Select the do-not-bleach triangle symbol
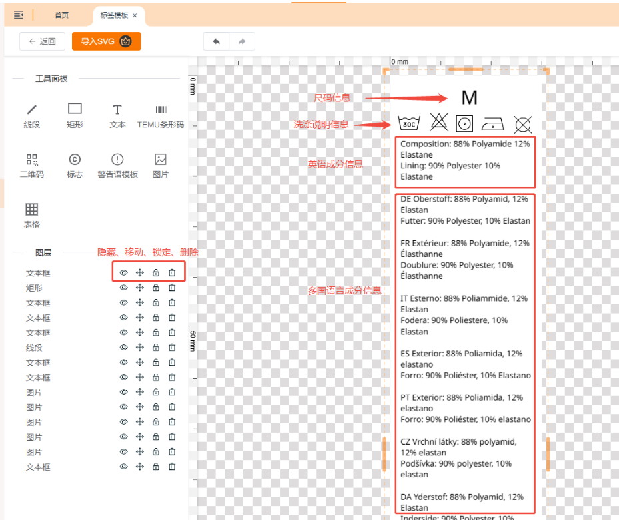Viewport: 619px width, 520px height. (439, 122)
